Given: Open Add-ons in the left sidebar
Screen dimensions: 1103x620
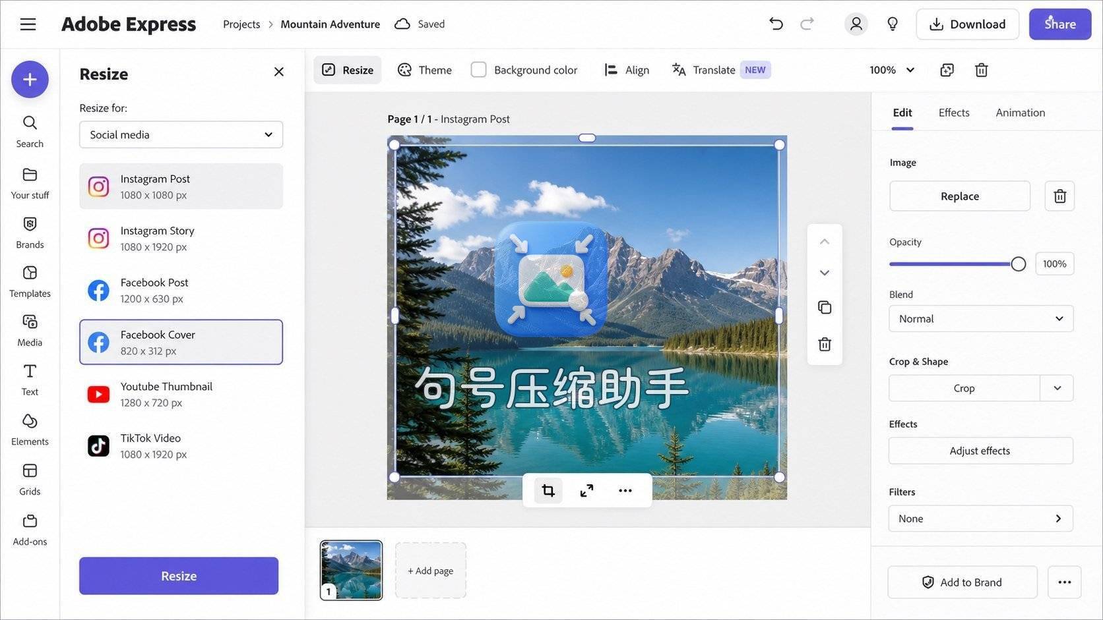Looking at the screenshot, I should (30, 530).
